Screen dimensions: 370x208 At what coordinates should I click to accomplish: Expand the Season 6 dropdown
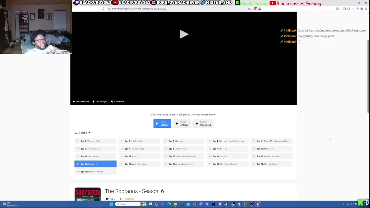82,133
